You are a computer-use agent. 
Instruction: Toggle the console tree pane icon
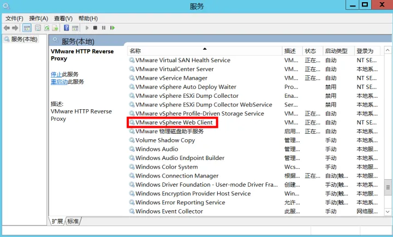point(27,28)
